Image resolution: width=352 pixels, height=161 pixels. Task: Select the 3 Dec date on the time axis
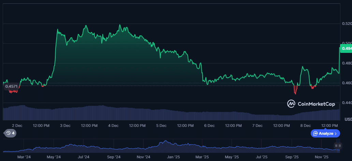coord(65,126)
